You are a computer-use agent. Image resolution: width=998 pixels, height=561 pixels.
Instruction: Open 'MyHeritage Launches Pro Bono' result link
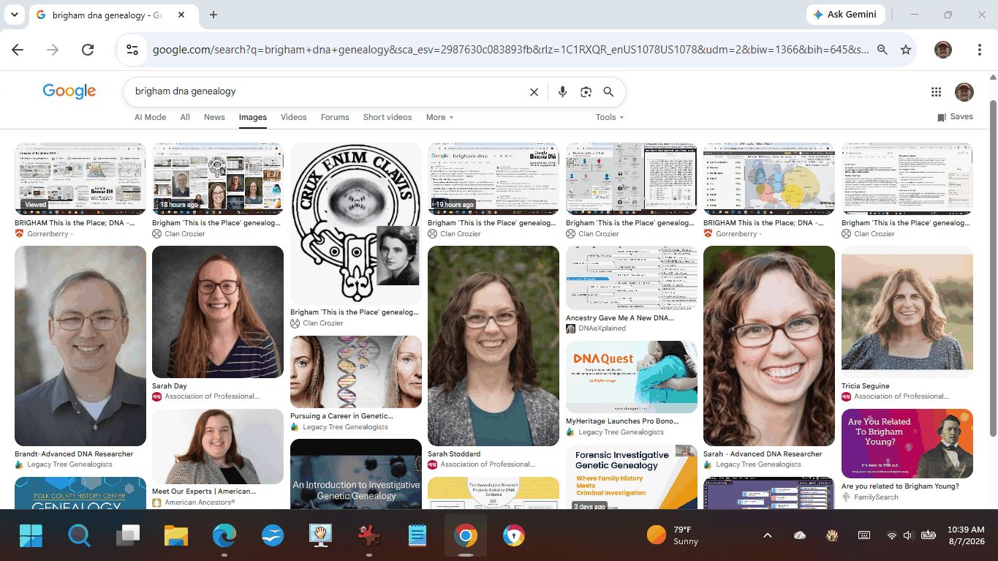tap(622, 421)
